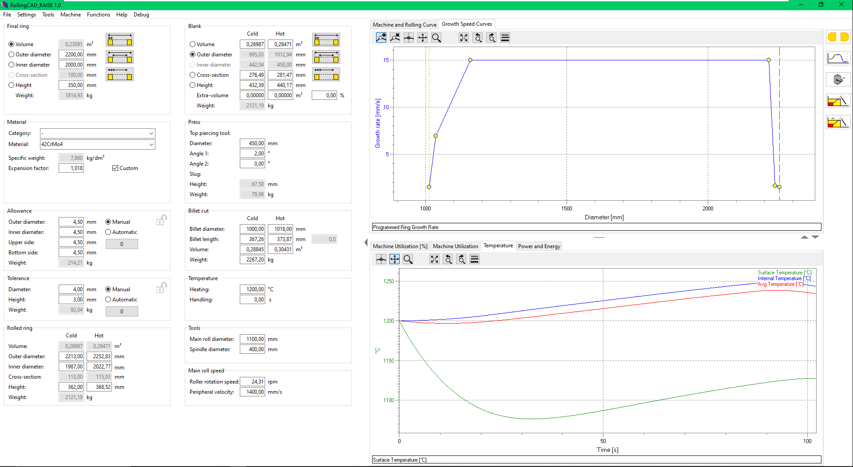This screenshot has height=467, width=853.
Task: Click the add curve point tool in the growth chart toolbar
Action: tap(381, 38)
